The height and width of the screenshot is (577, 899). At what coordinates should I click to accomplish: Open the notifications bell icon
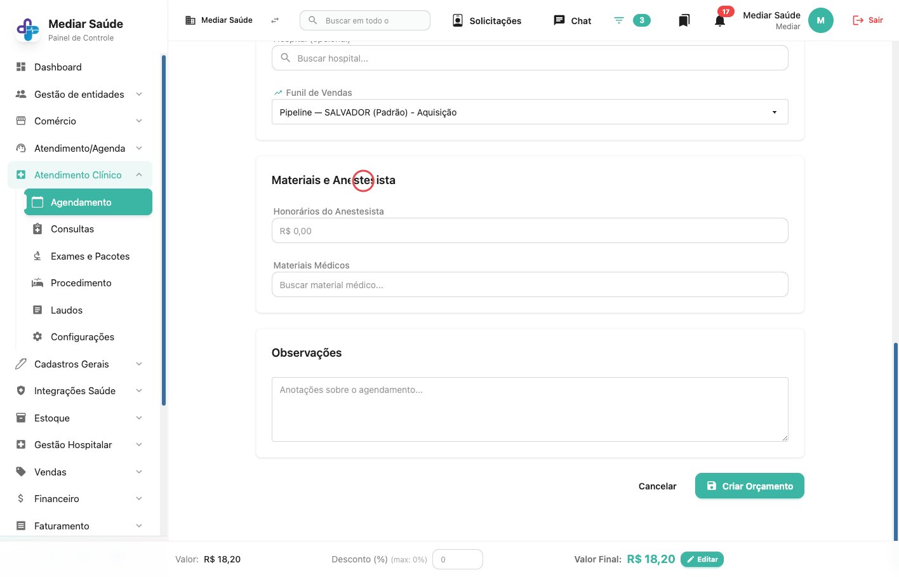tap(720, 20)
